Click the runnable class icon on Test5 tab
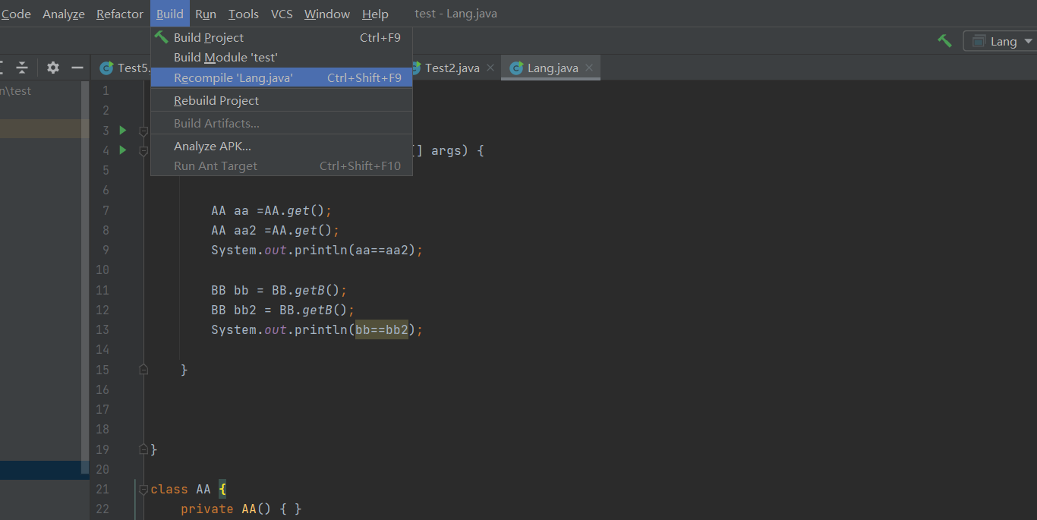This screenshot has width=1037, height=520. point(106,68)
